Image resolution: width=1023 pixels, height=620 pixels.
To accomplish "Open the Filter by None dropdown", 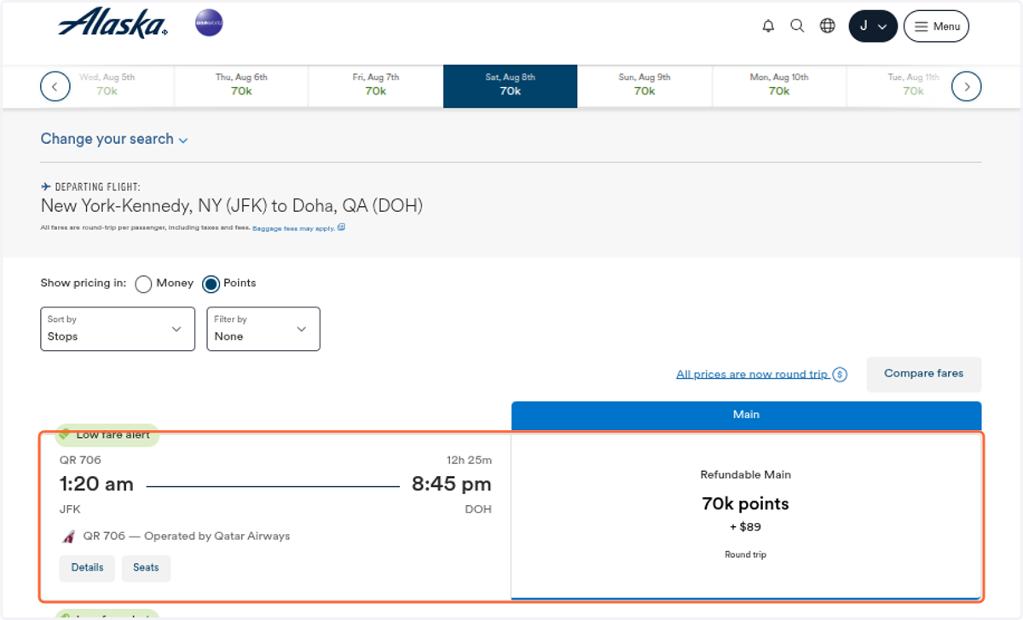I will pyautogui.click(x=263, y=329).
